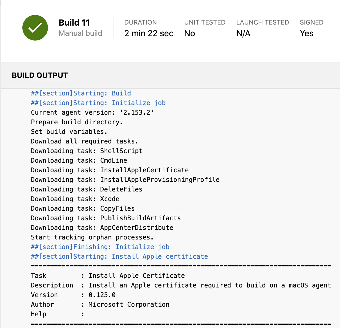Click the Finishing: Initialize job section line

click(x=100, y=247)
